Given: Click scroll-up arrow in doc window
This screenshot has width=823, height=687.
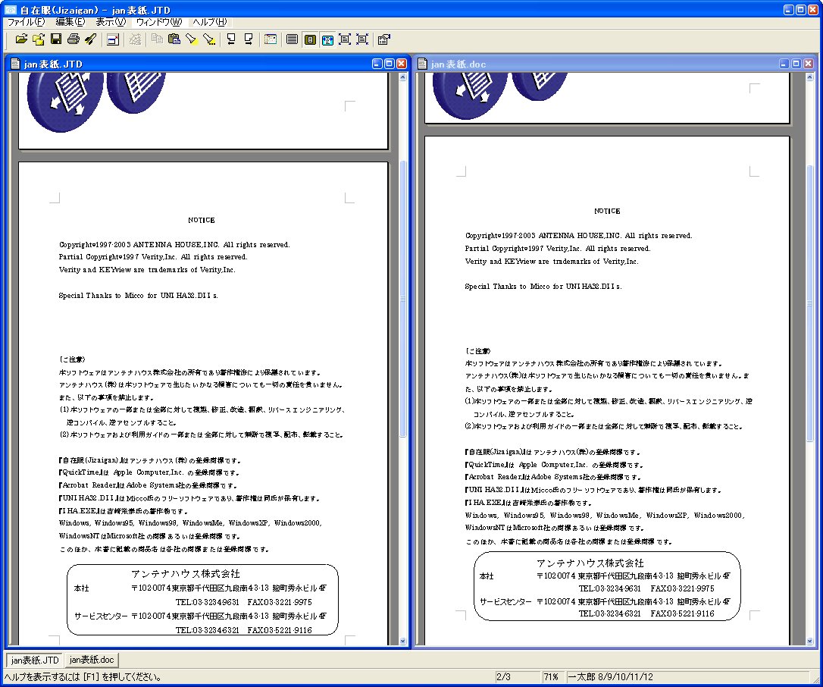Looking at the screenshot, I should pos(809,77).
